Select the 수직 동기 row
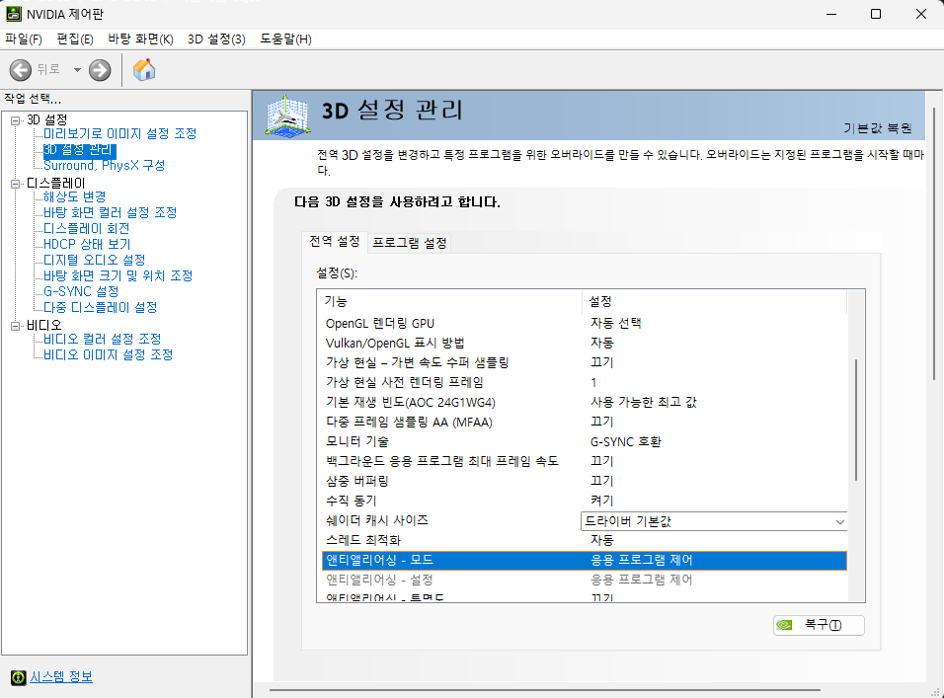Screen dimensions: 944x698 tap(584, 501)
